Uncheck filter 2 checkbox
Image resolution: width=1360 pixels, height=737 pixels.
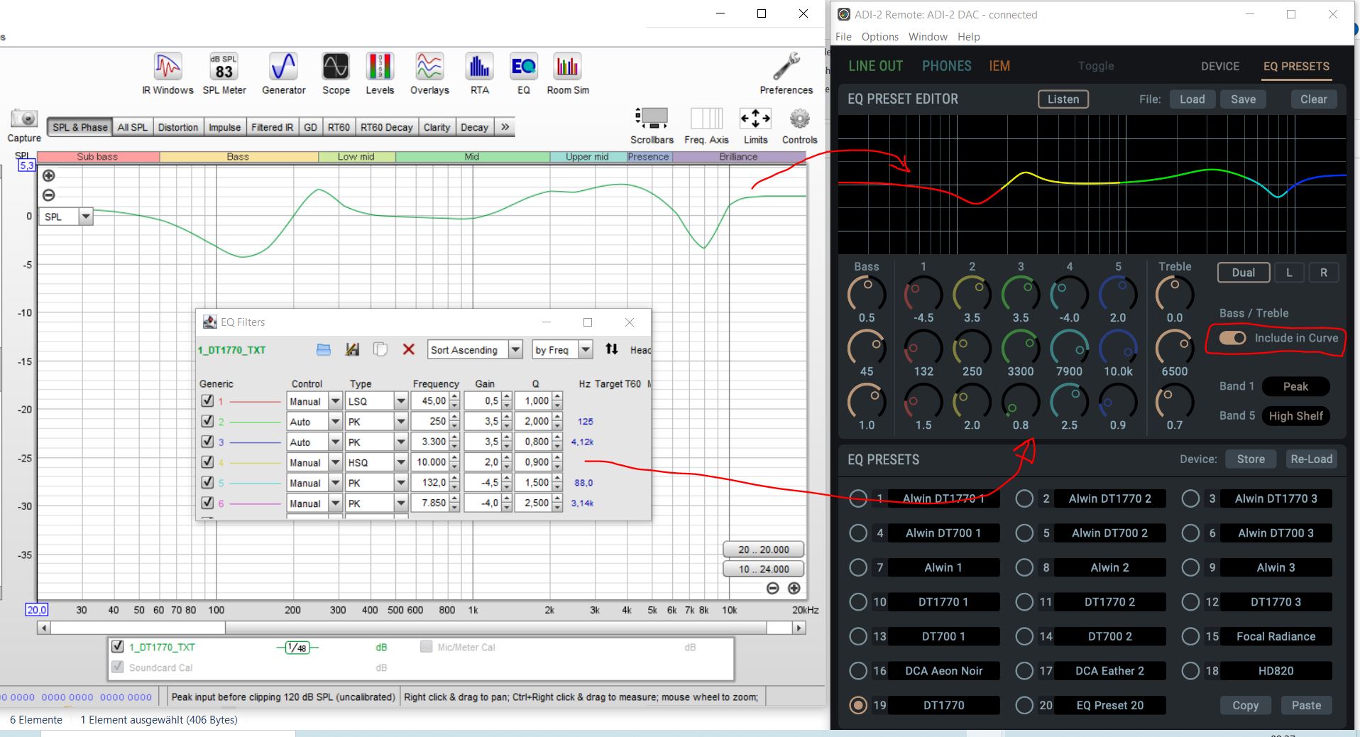pos(207,421)
